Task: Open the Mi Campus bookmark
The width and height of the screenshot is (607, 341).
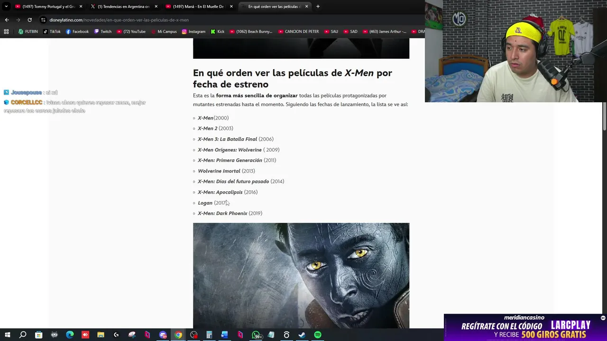Action: pyautogui.click(x=164, y=32)
